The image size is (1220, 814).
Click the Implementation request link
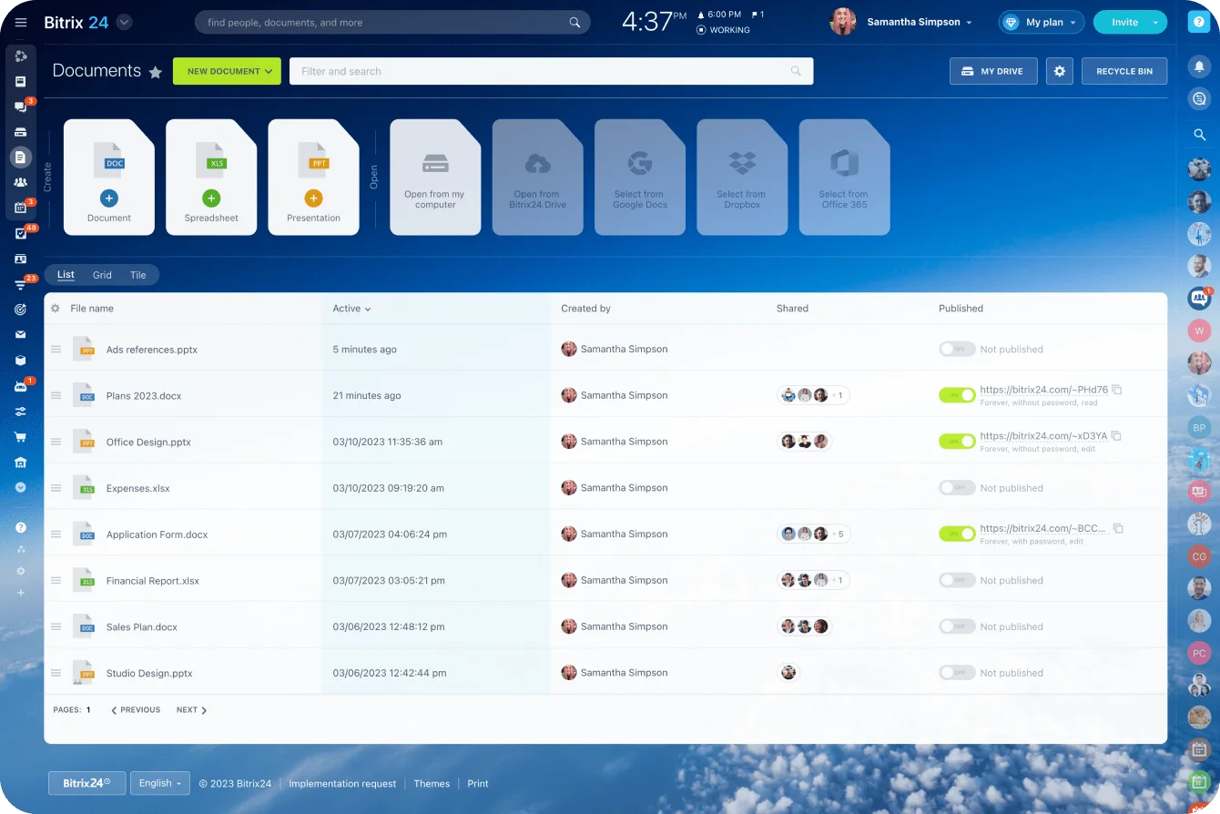pyautogui.click(x=342, y=784)
